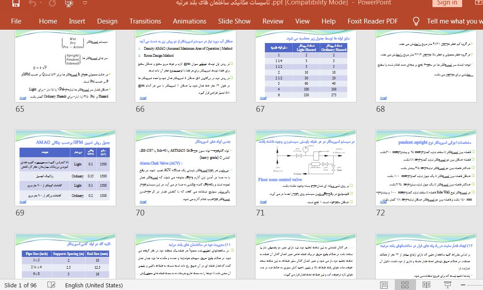
Task: Select the Pipe Size table slide thumbnail
Action: point(65,256)
